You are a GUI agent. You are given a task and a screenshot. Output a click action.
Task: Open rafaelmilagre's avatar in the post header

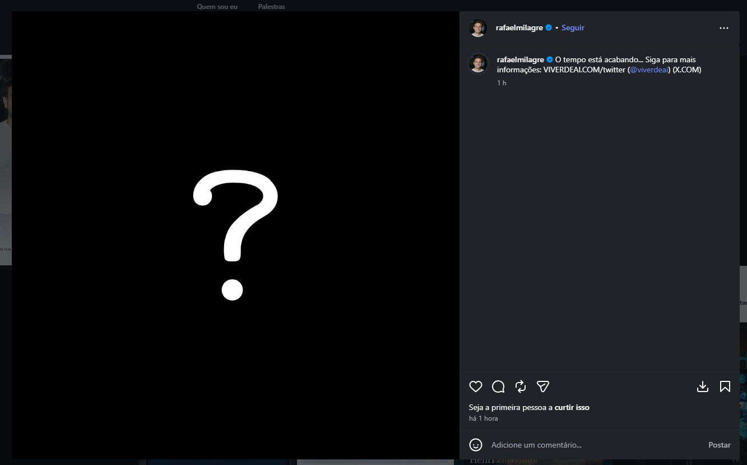pos(478,28)
